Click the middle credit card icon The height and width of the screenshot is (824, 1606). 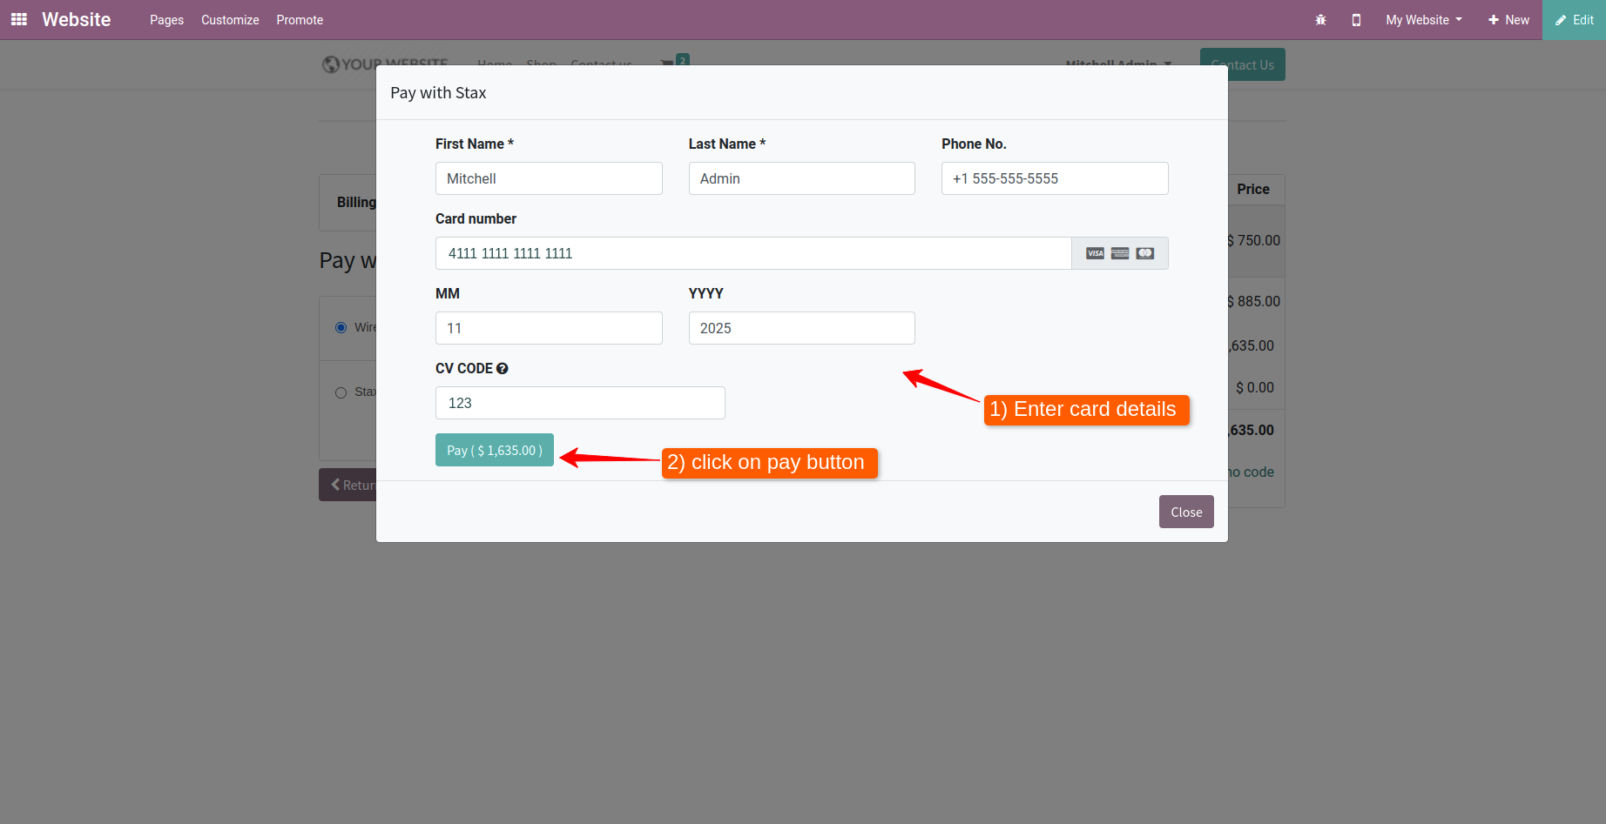point(1120,253)
